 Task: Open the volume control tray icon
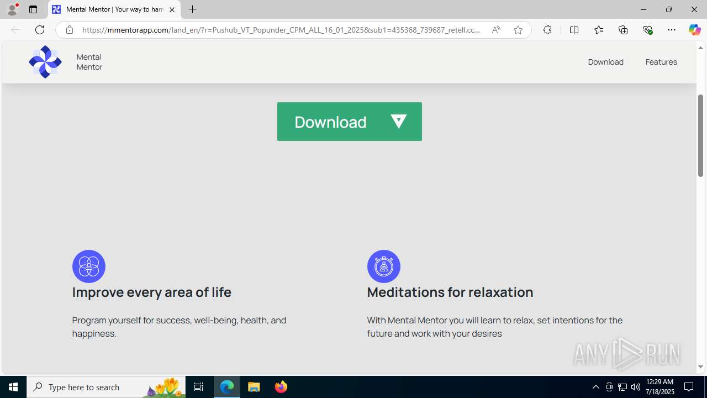coord(636,387)
